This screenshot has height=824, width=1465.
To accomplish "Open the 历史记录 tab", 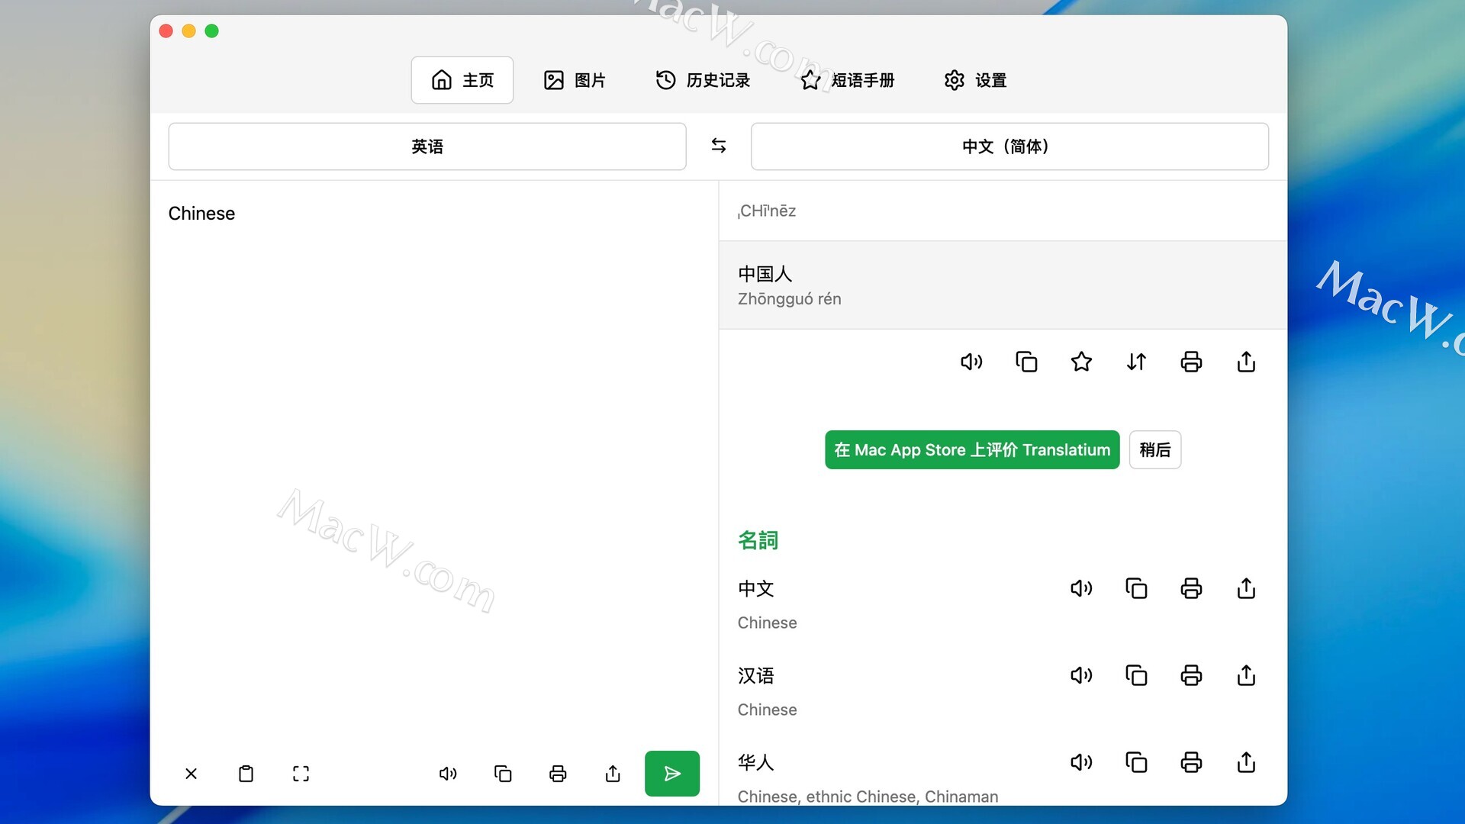I will (703, 80).
